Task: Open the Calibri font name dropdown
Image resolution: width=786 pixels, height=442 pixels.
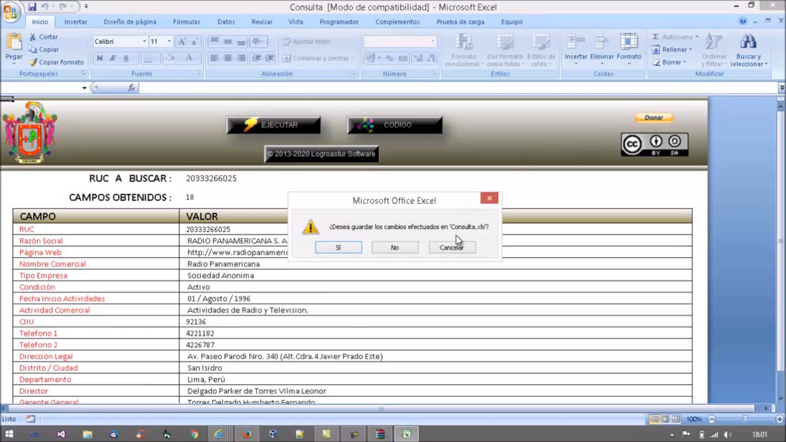Action: (x=144, y=41)
